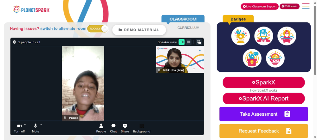Viewport: 317px width, 140px height.
Task: Follow the How SparkX works link
Action: click(264, 90)
